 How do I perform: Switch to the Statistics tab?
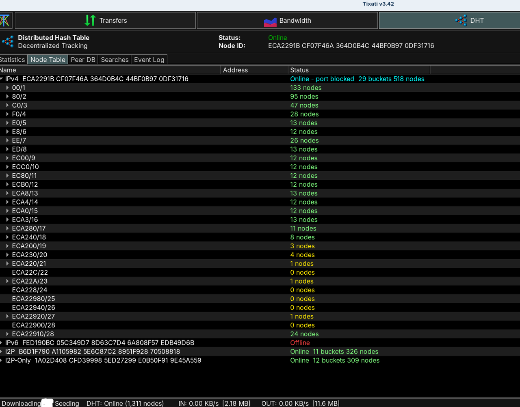[x=12, y=60]
